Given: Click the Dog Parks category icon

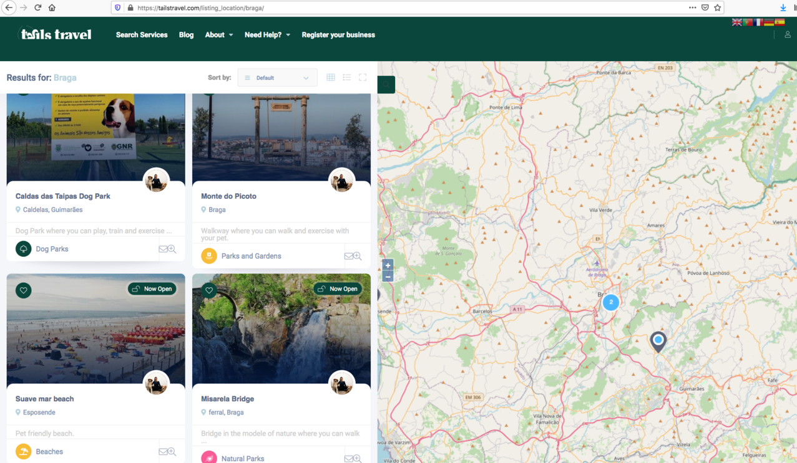Looking at the screenshot, I should click(24, 249).
